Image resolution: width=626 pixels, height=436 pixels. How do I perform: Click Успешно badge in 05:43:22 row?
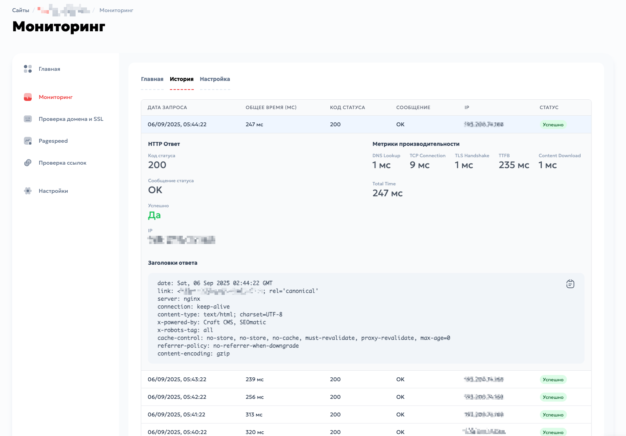(553, 380)
